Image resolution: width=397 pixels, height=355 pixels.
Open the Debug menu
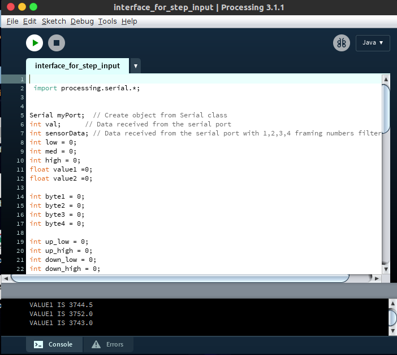click(82, 21)
